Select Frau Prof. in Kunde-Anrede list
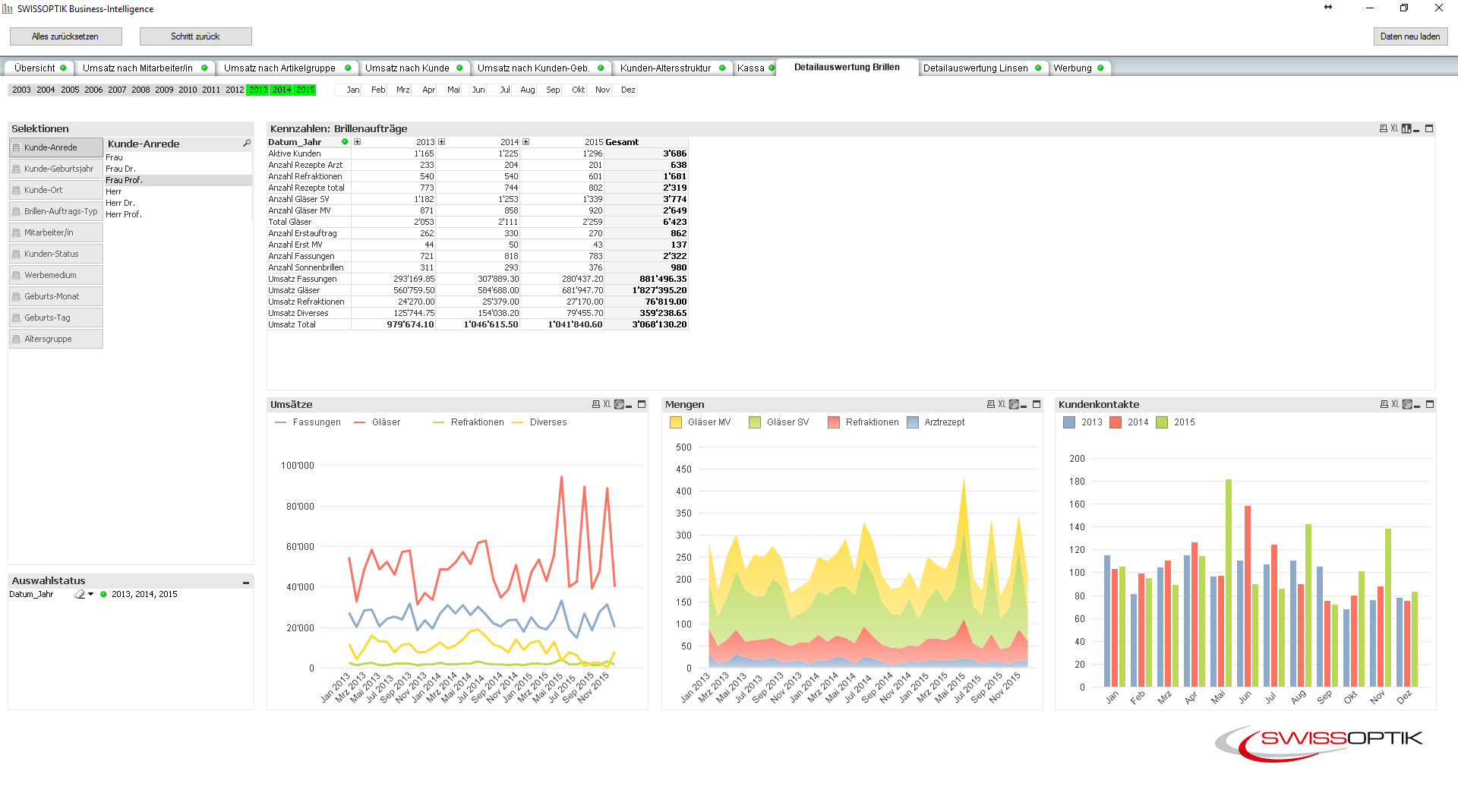 (x=178, y=180)
